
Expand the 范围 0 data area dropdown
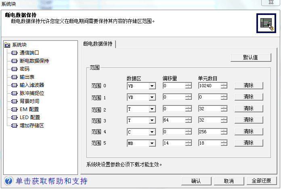[152, 86]
